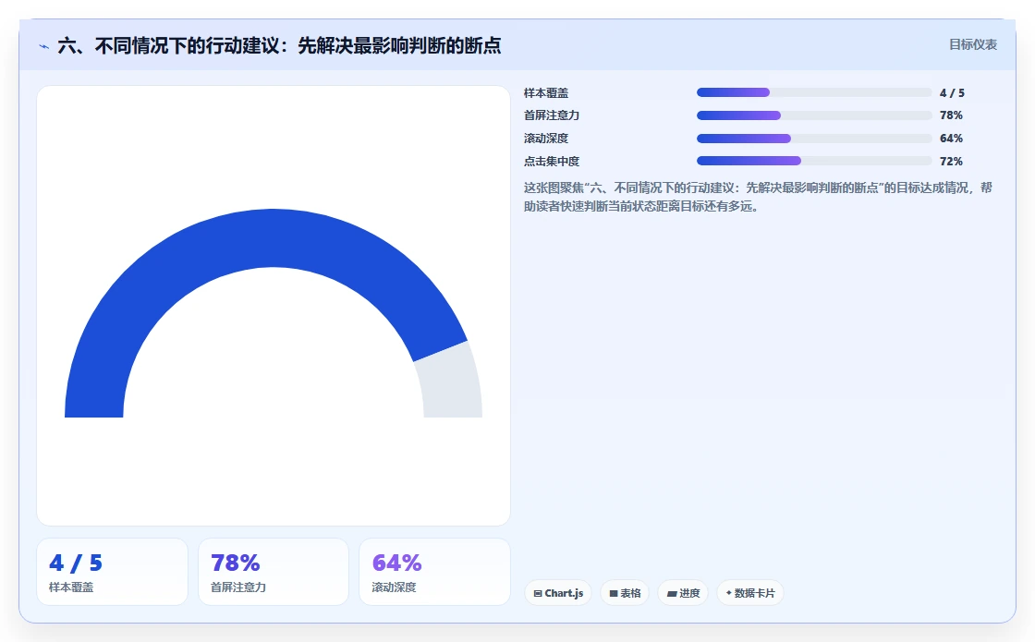
Task: Click the 样本覆盖 row label in the progress list
Action: coord(546,93)
